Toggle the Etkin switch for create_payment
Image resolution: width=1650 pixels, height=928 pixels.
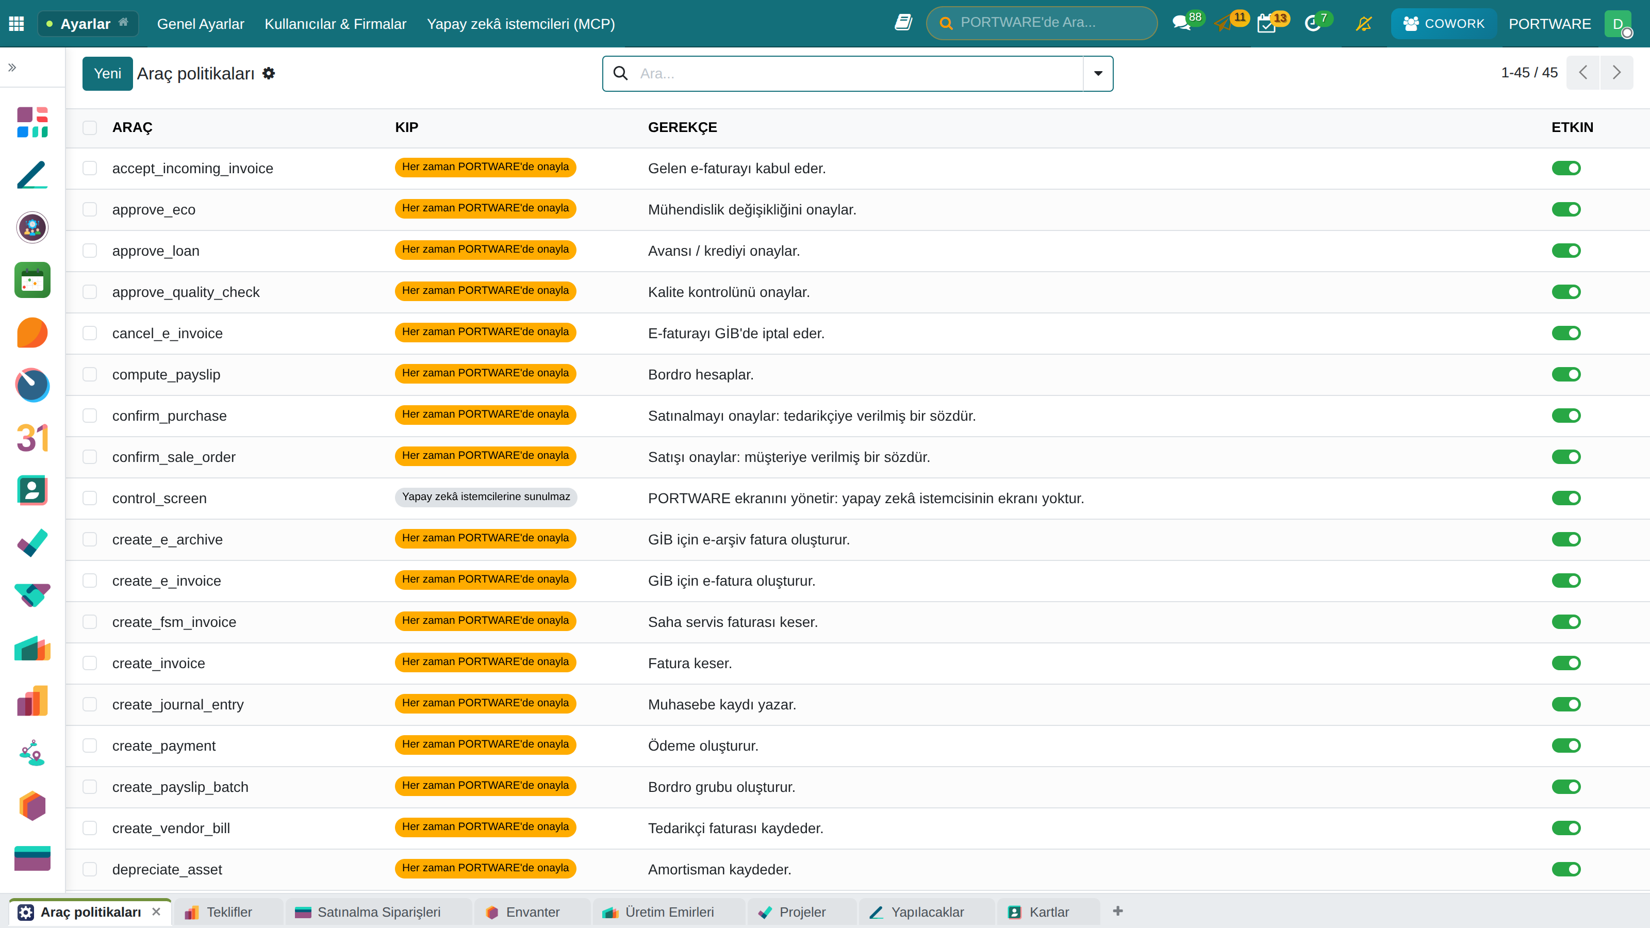click(x=1566, y=745)
